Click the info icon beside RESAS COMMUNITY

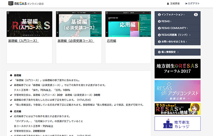tap(159, 28)
